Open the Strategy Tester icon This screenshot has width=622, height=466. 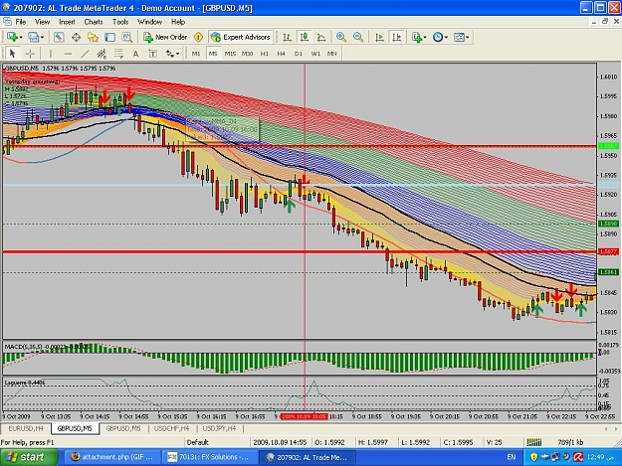tap(127, 37)
